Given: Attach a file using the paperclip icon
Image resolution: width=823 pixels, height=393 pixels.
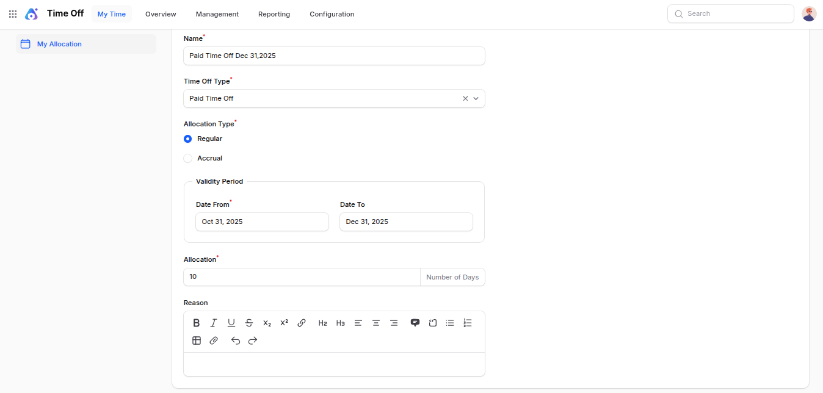Looking at the screenshot, I should point(214,341).
